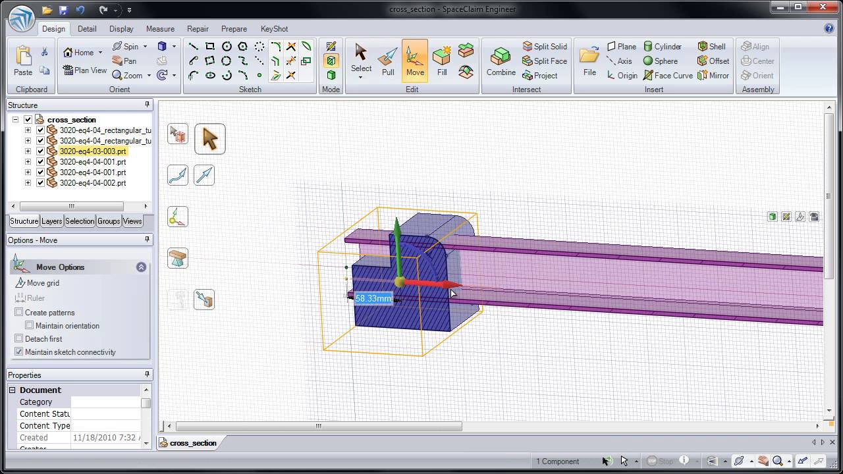Click the Content Type property value field

pyautogui.click(x=105, y=425)
